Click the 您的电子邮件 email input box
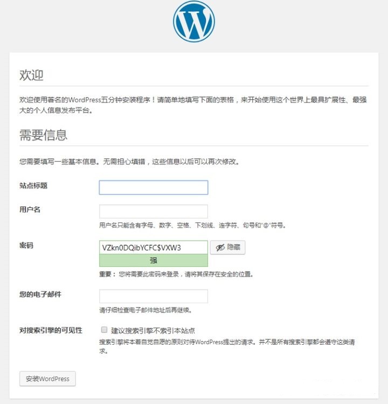This screenshot has height=404, width=388. [154, 296]
